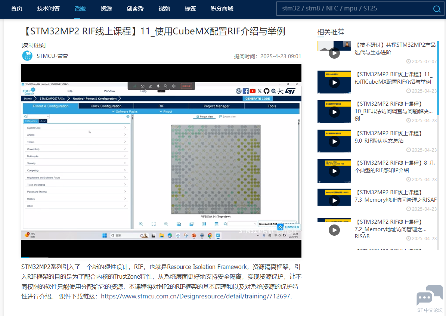Open the STMCU-管管 user profile name
The width and height of the screenshot is (446, 316).
52,56
